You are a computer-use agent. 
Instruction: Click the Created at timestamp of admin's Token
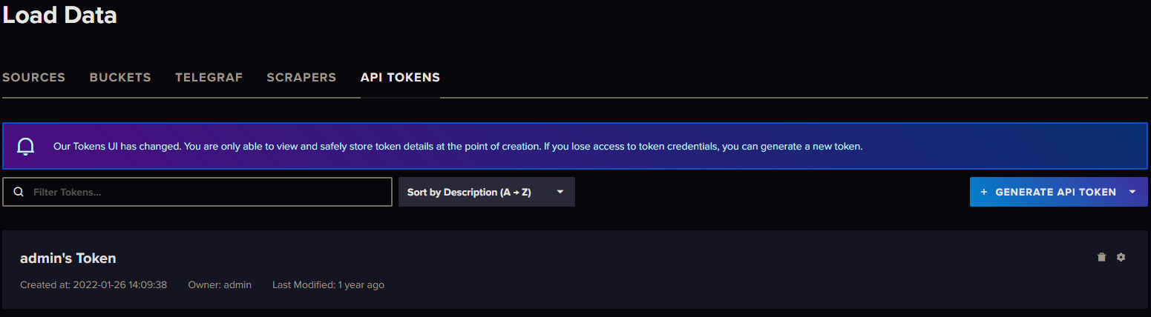point(94,284)
